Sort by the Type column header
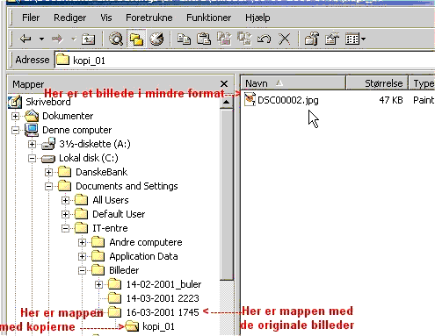 [x=423, y=83]
